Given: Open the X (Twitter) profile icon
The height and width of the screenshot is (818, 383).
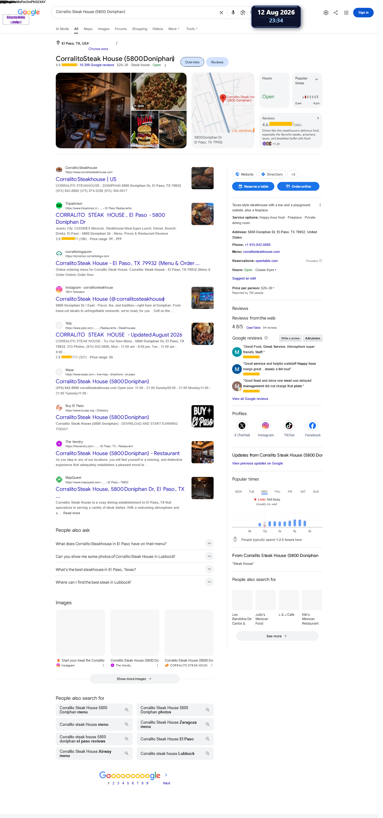Looking at the screenshot, I should tap(242, 425).
